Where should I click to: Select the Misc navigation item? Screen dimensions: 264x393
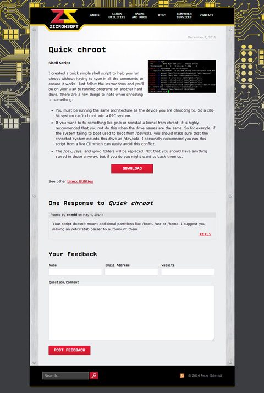[x=162, y=15]
